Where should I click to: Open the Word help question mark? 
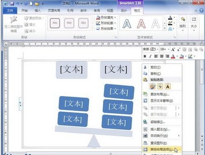click(x=201, y=10)
